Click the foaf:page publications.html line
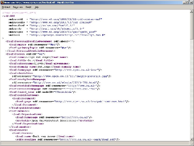Image resolution: width=194 pixels, height=146 pixels. pos(72,102)
